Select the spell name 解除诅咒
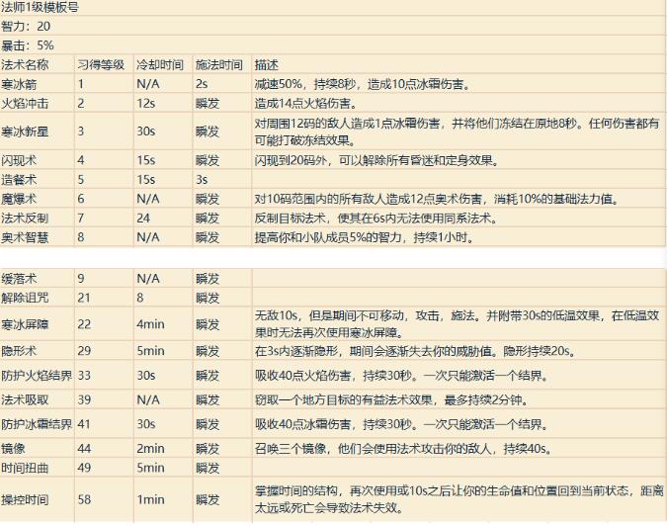This screenshot has height=526, width=667. coord(25,298)
